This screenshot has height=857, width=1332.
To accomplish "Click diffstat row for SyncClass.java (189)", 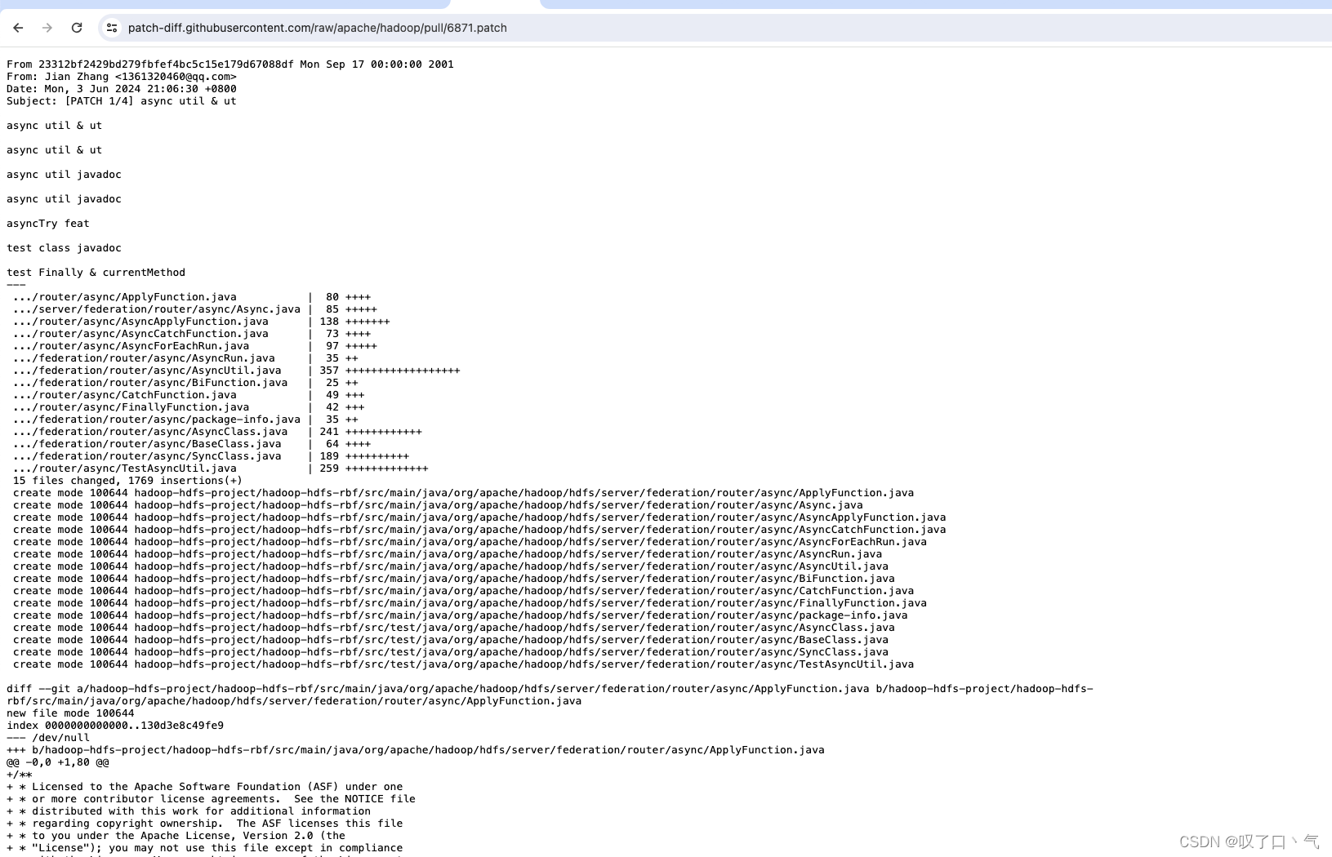I will click(x=211, y=456).
